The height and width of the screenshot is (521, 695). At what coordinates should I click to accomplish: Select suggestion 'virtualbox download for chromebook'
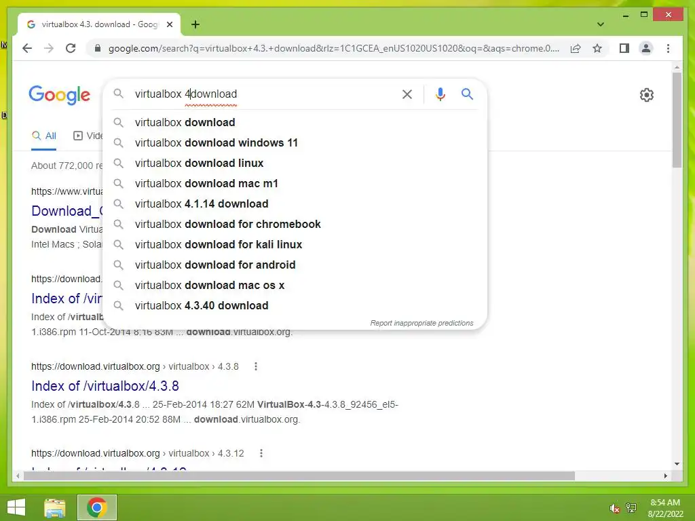[295, 224]
